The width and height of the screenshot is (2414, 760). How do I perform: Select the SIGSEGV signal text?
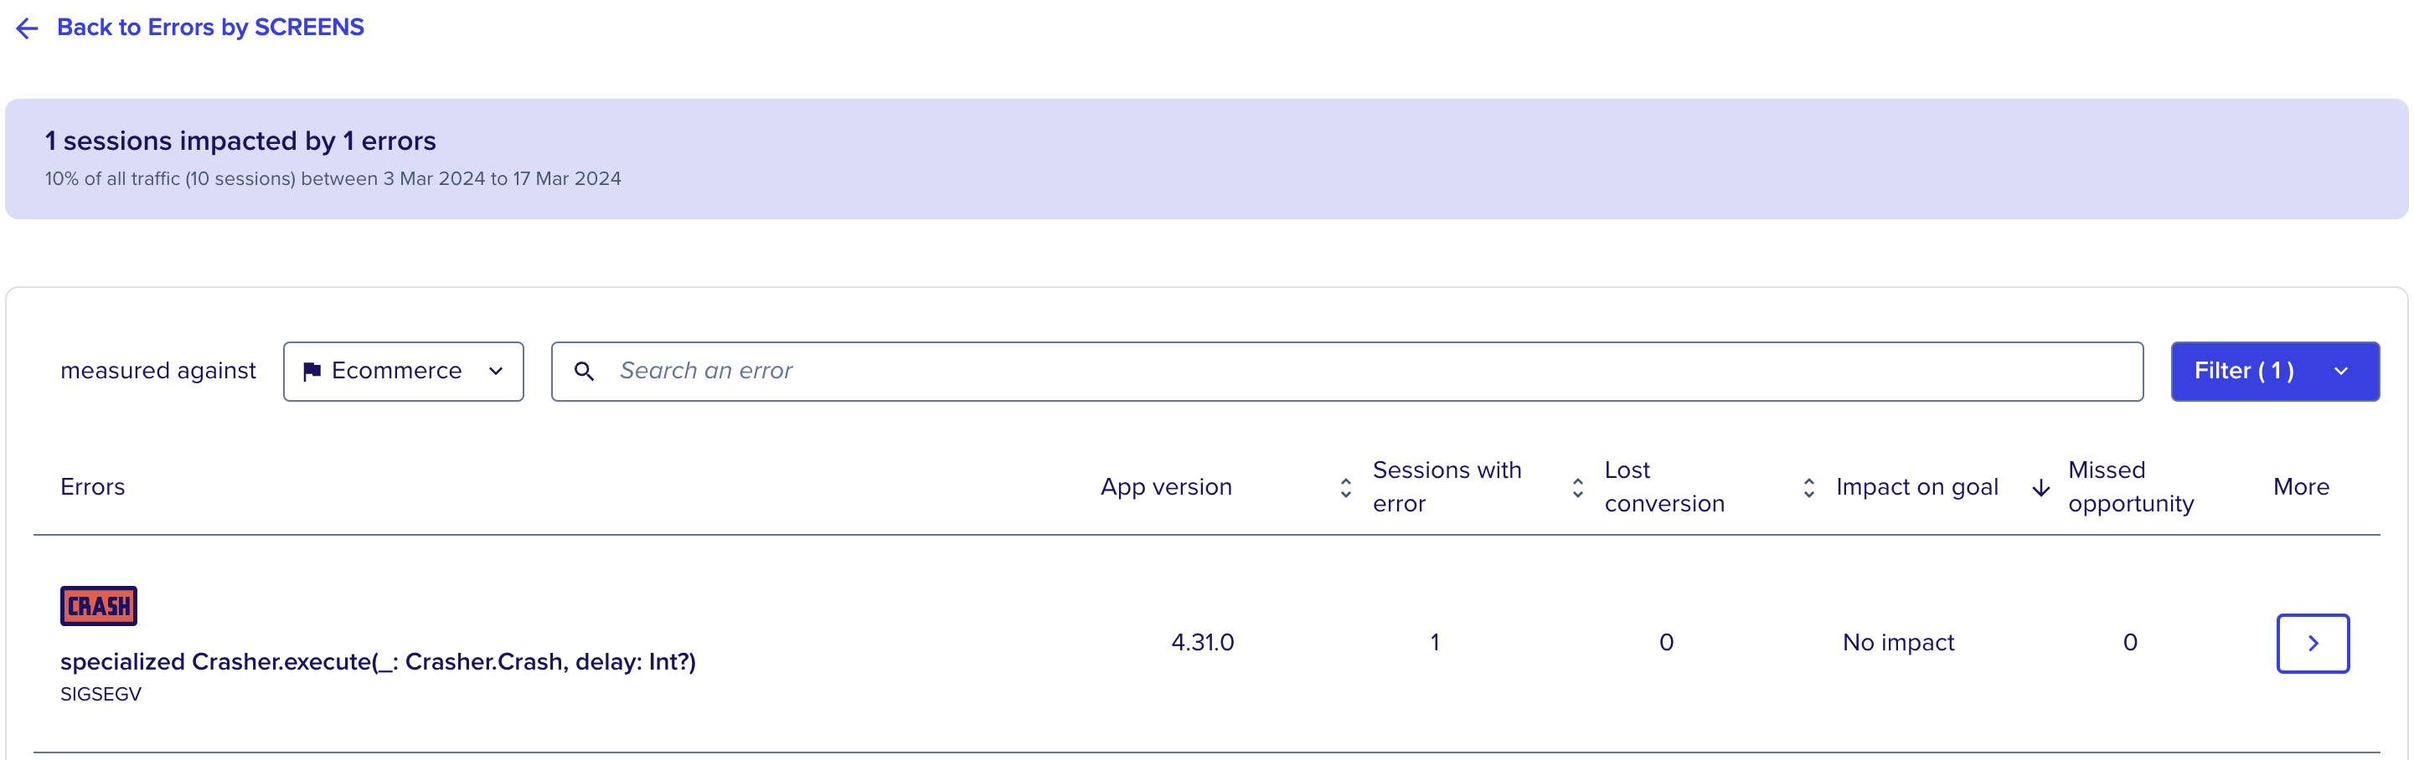tap(101, 695)
